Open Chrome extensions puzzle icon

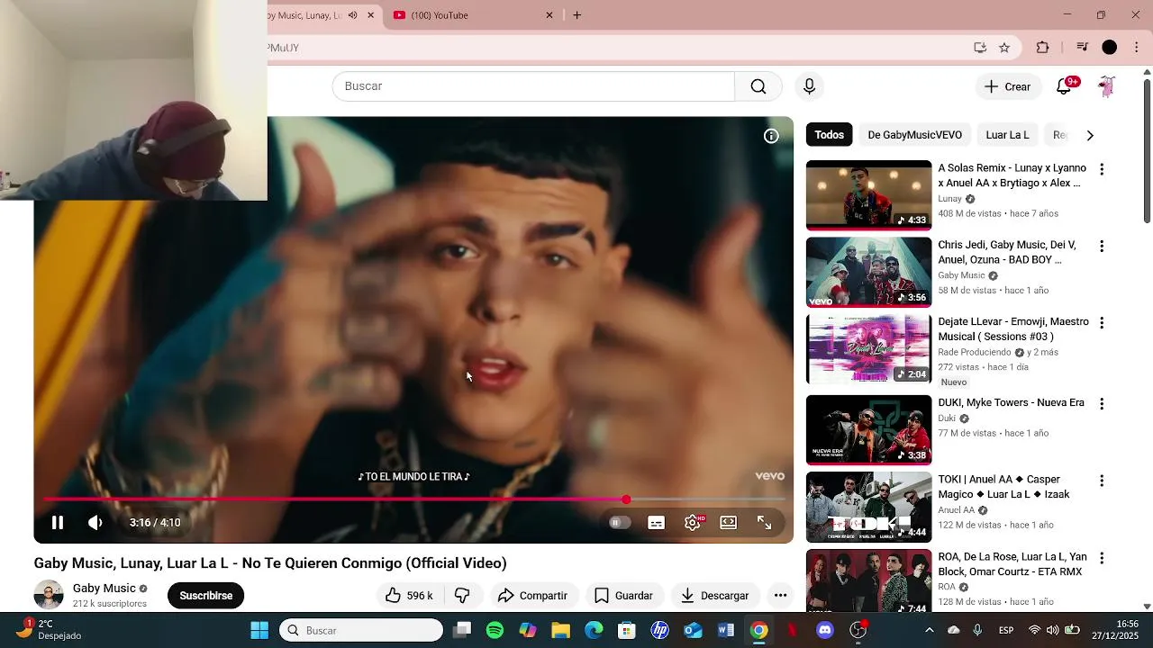[x=1043, y=48]
